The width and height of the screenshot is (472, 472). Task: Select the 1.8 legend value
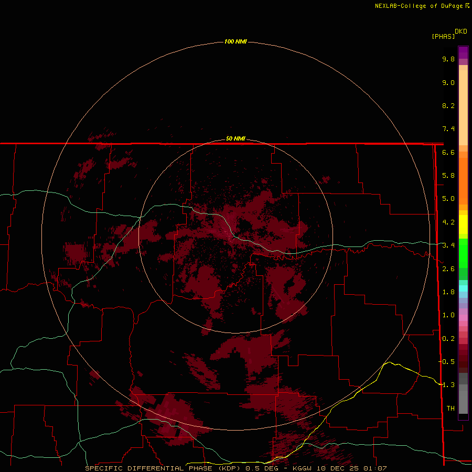click(448, 292)
